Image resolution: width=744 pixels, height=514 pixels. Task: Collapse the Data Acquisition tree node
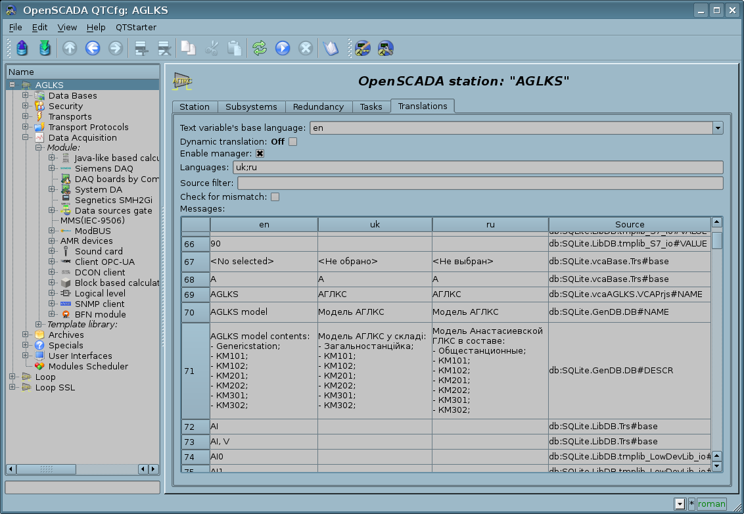tap(25, 137)
